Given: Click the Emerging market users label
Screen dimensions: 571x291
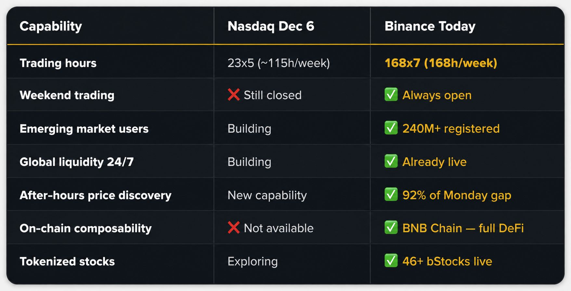Looking at the screenshot, I should (84, 129).
